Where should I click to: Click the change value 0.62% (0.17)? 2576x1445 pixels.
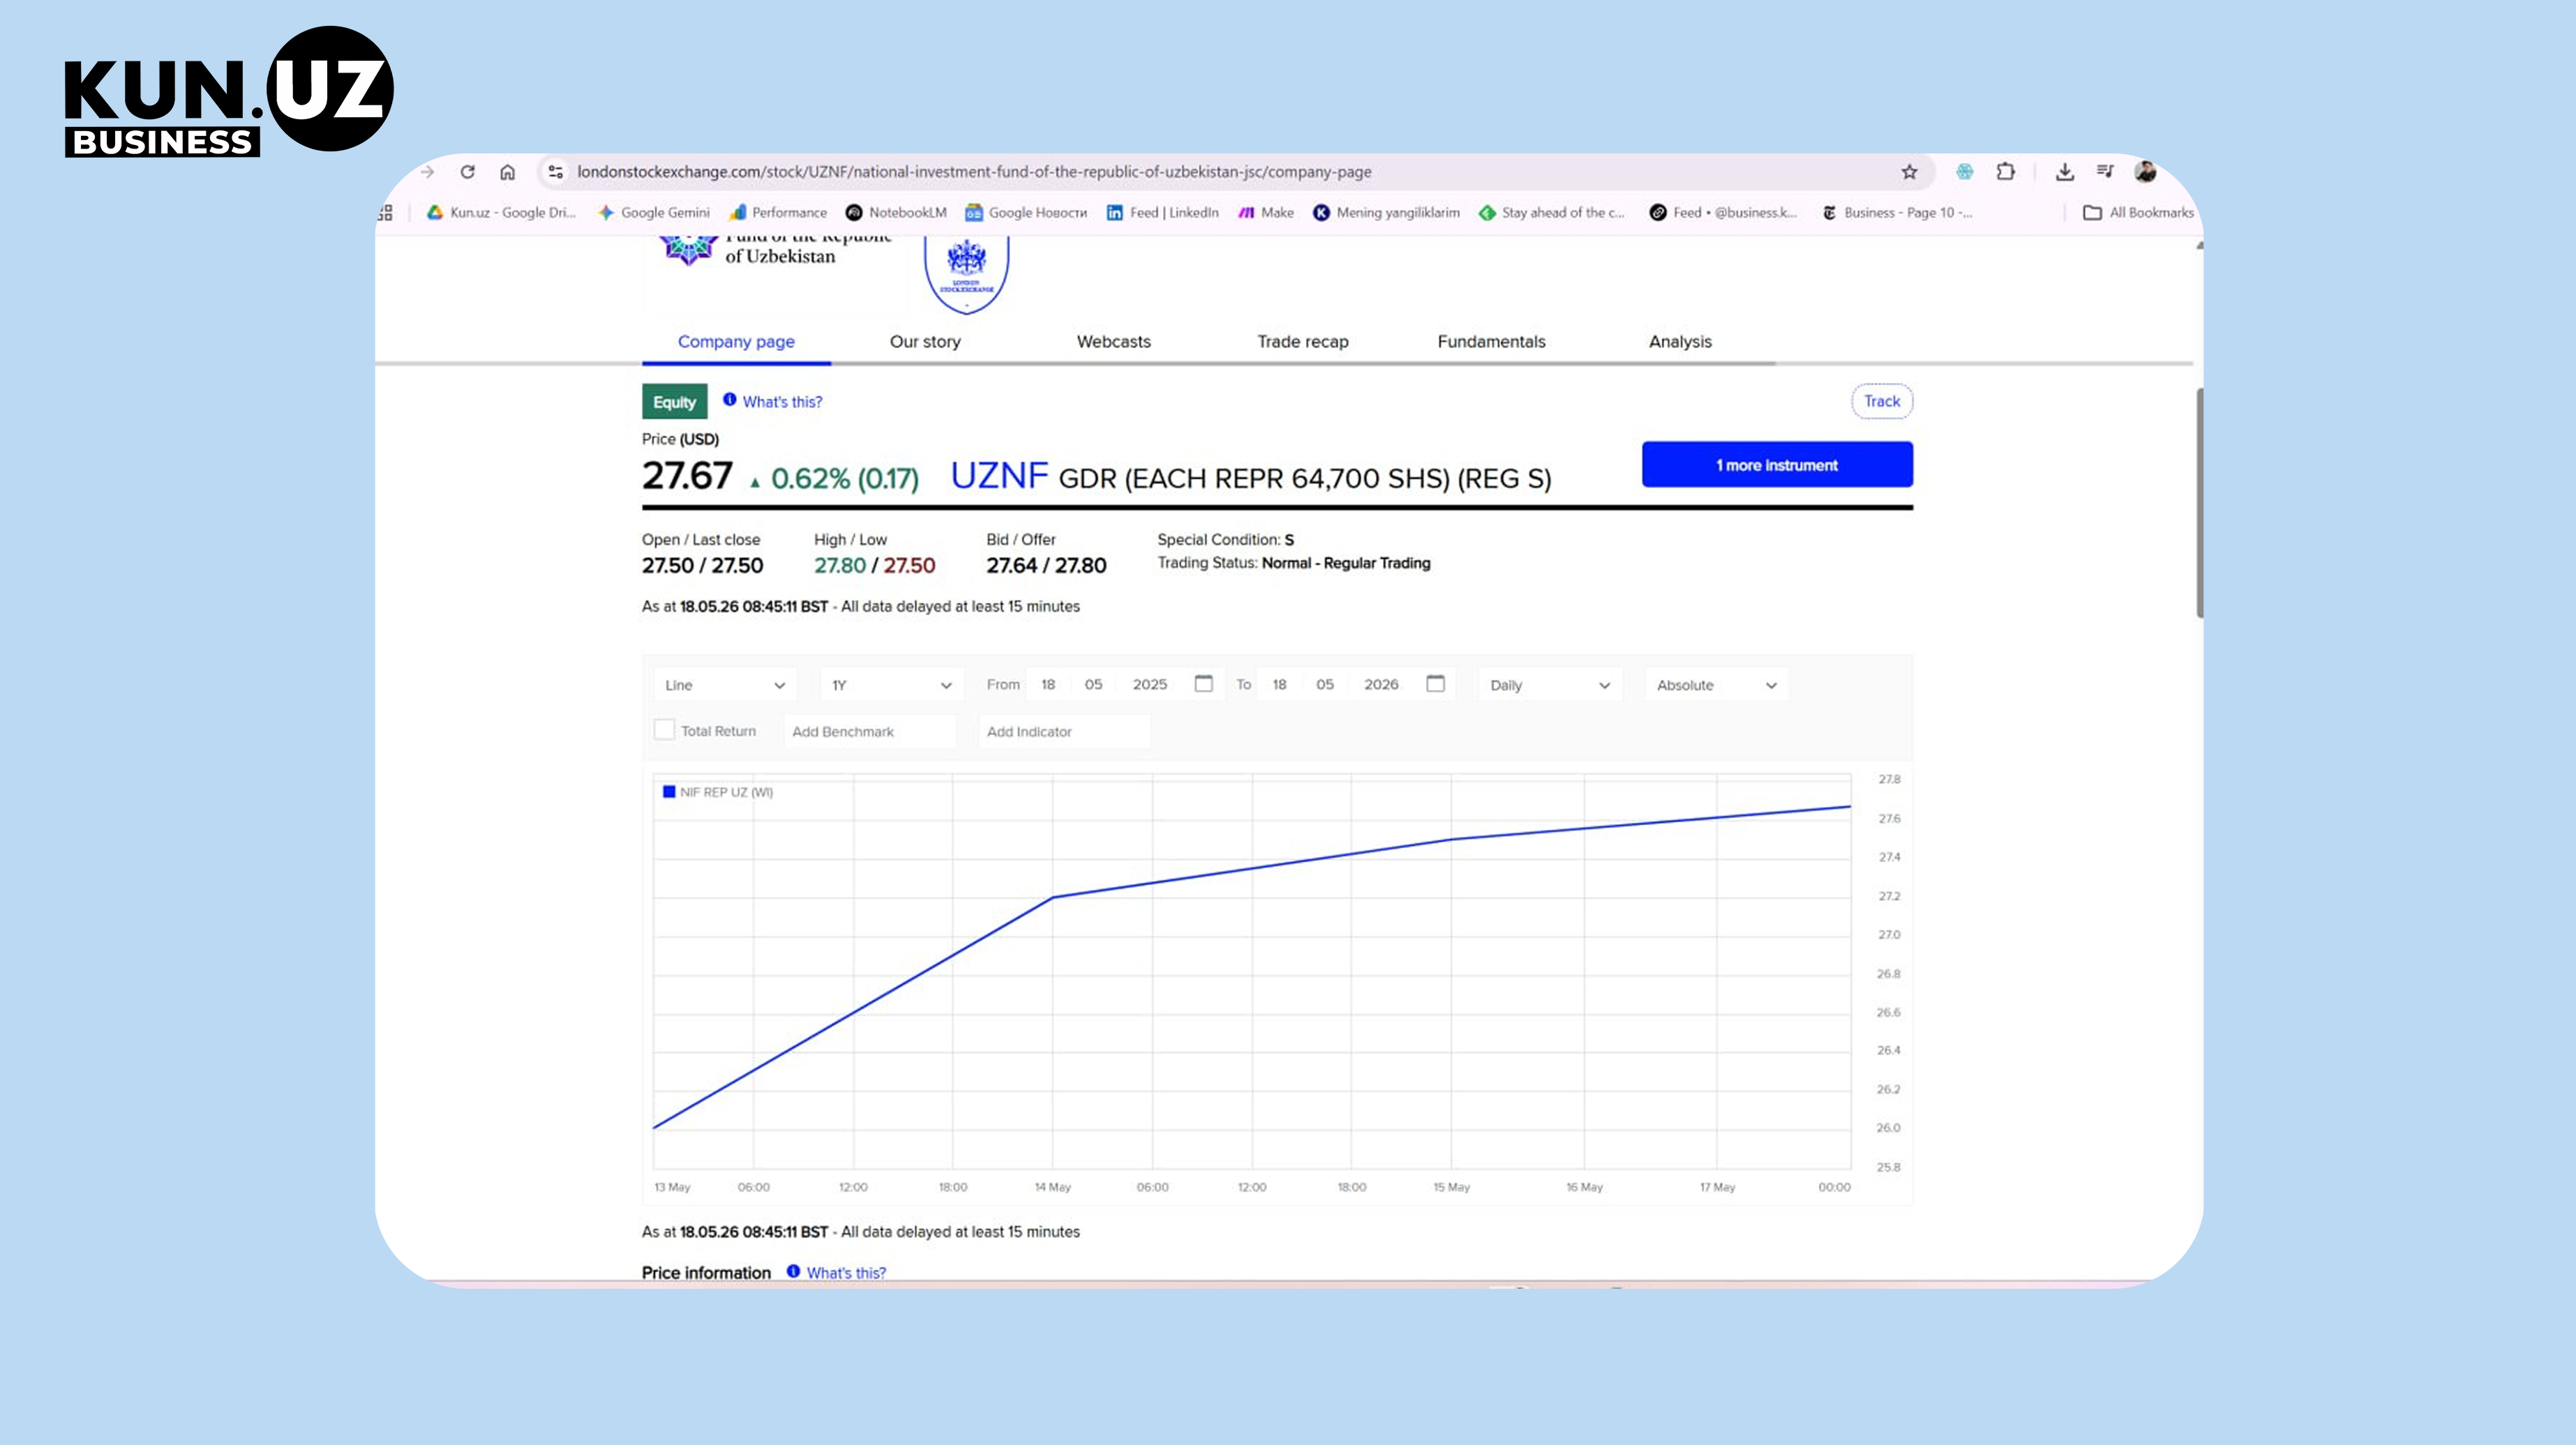pos(845,478)
